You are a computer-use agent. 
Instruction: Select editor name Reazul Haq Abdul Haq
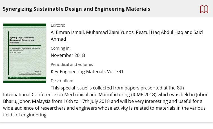pyautogui.click(x=159, y=32)
